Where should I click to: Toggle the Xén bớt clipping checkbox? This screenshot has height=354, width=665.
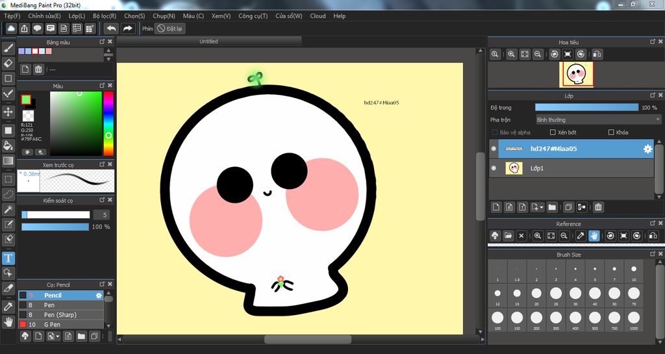[x=553, y=133]
